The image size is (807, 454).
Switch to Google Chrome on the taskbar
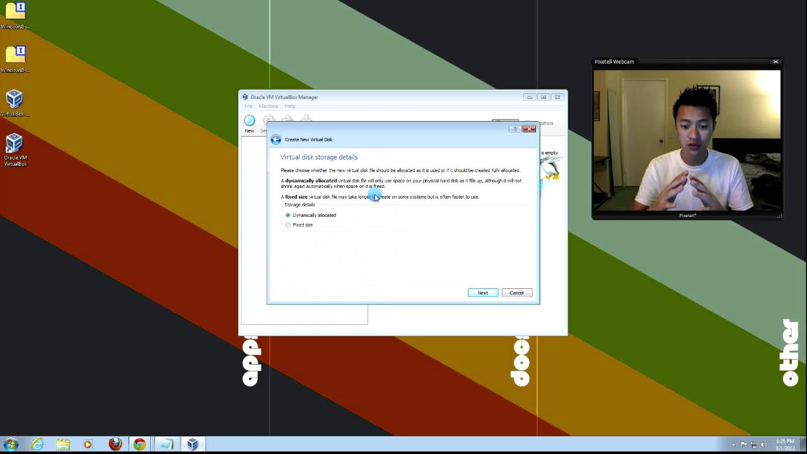[x=139, y=445]
